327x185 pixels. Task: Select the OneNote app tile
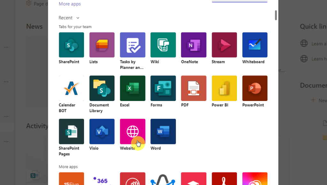point(194,45)
